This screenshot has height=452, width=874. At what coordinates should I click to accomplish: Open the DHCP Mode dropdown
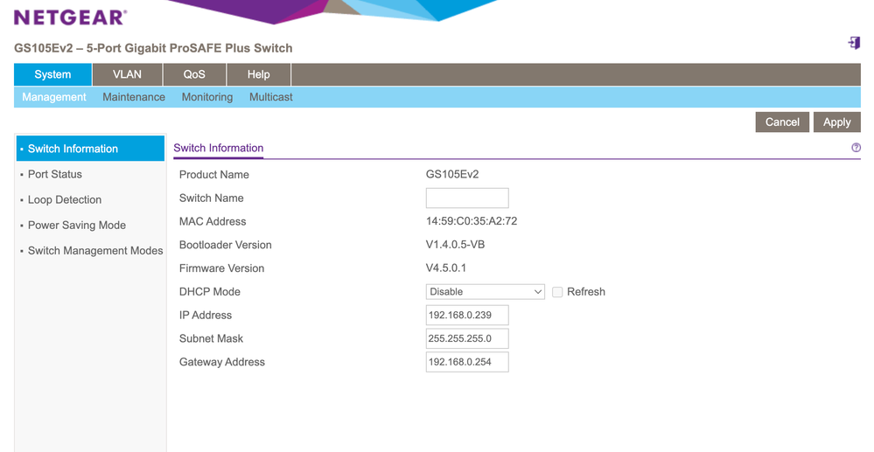[485, 291]
